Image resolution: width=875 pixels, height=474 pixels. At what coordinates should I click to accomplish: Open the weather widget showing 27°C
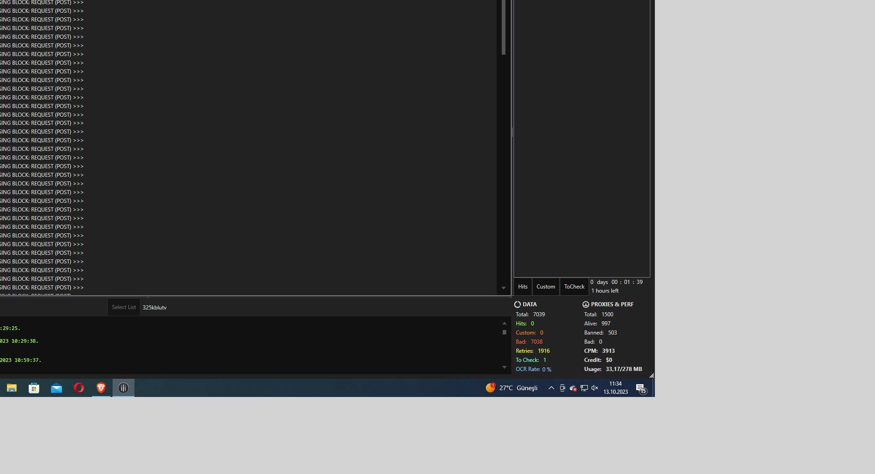click(x=511, y=388)
